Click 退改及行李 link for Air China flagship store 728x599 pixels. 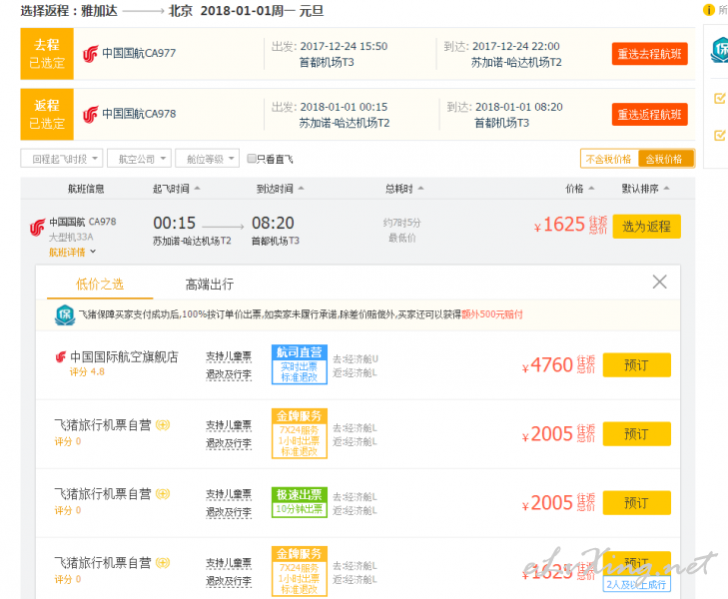(229, 374)
